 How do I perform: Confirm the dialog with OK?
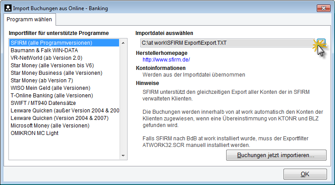[305, 174]
